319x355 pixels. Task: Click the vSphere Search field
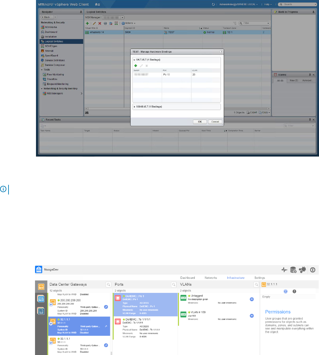(297, 4)
